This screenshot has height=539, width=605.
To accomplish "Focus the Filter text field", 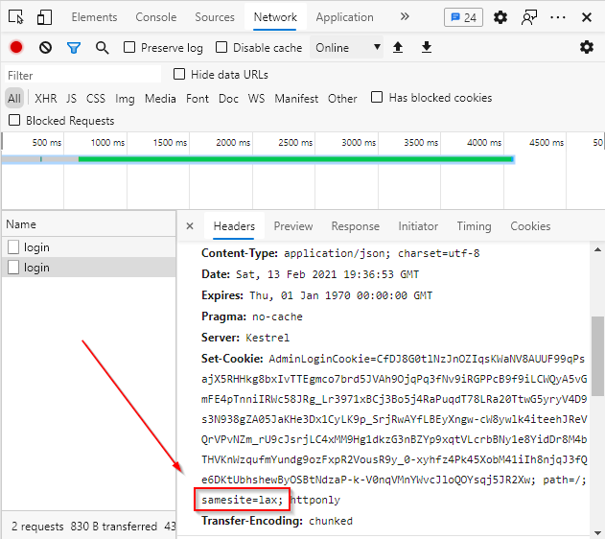I will pos(83,75).
